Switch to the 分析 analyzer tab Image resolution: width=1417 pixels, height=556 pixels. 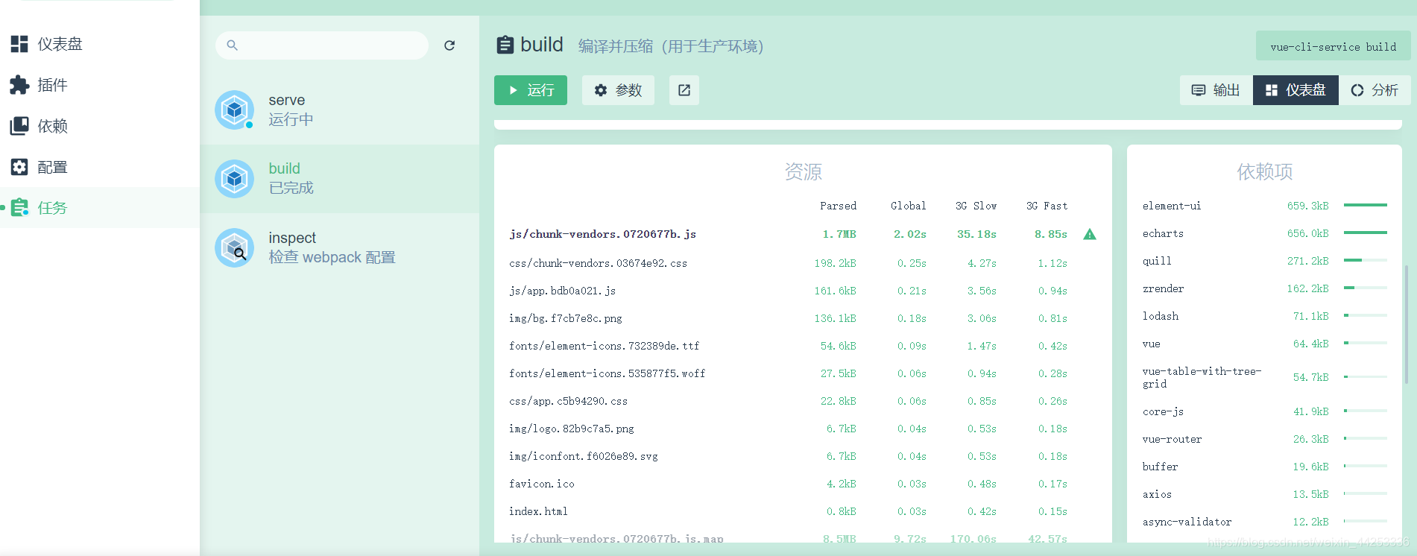point(1375,90)
